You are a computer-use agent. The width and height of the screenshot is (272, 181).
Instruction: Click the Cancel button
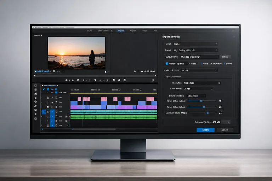click(x=225, y=130)
